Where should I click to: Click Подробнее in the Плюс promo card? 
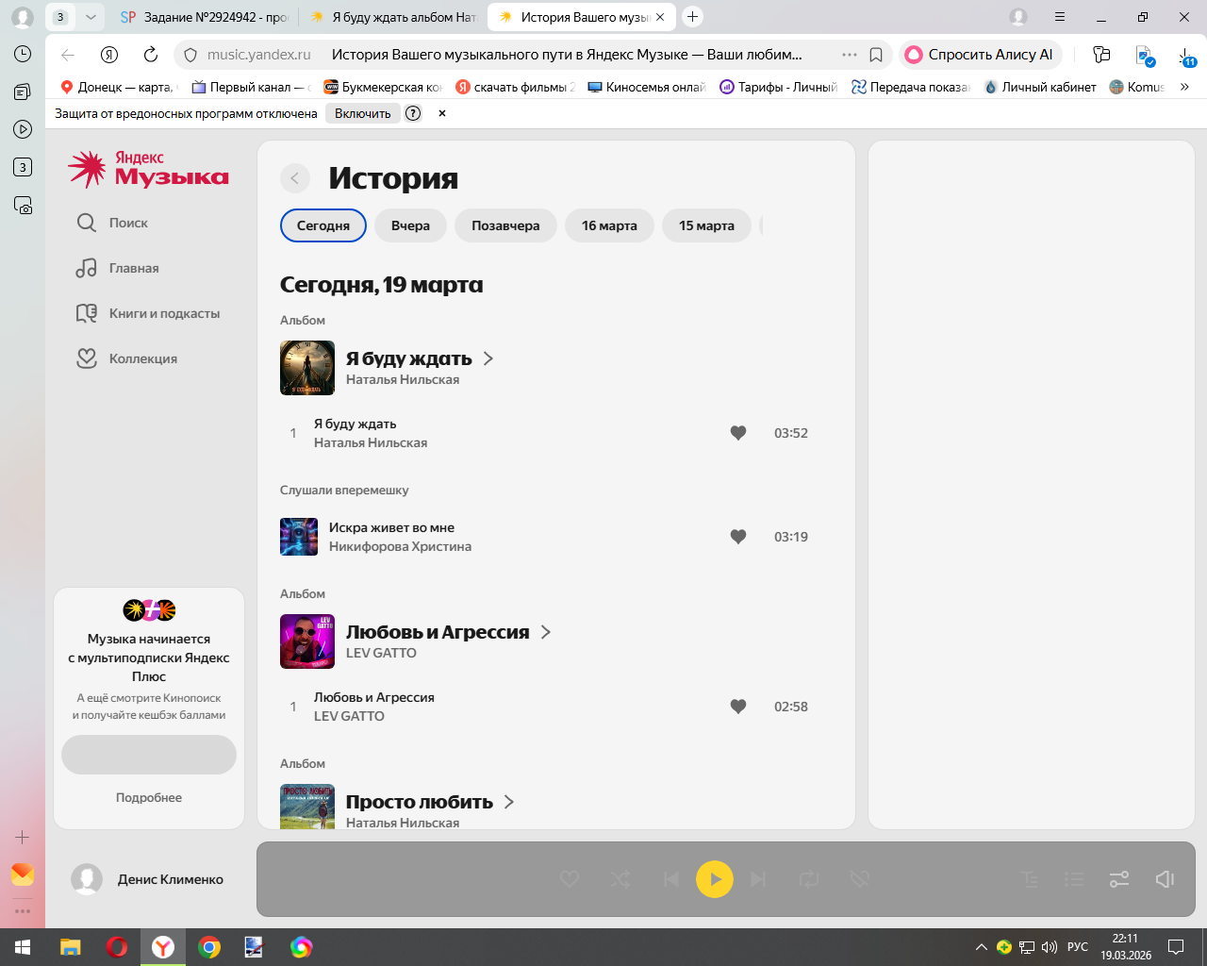point(149,797)
